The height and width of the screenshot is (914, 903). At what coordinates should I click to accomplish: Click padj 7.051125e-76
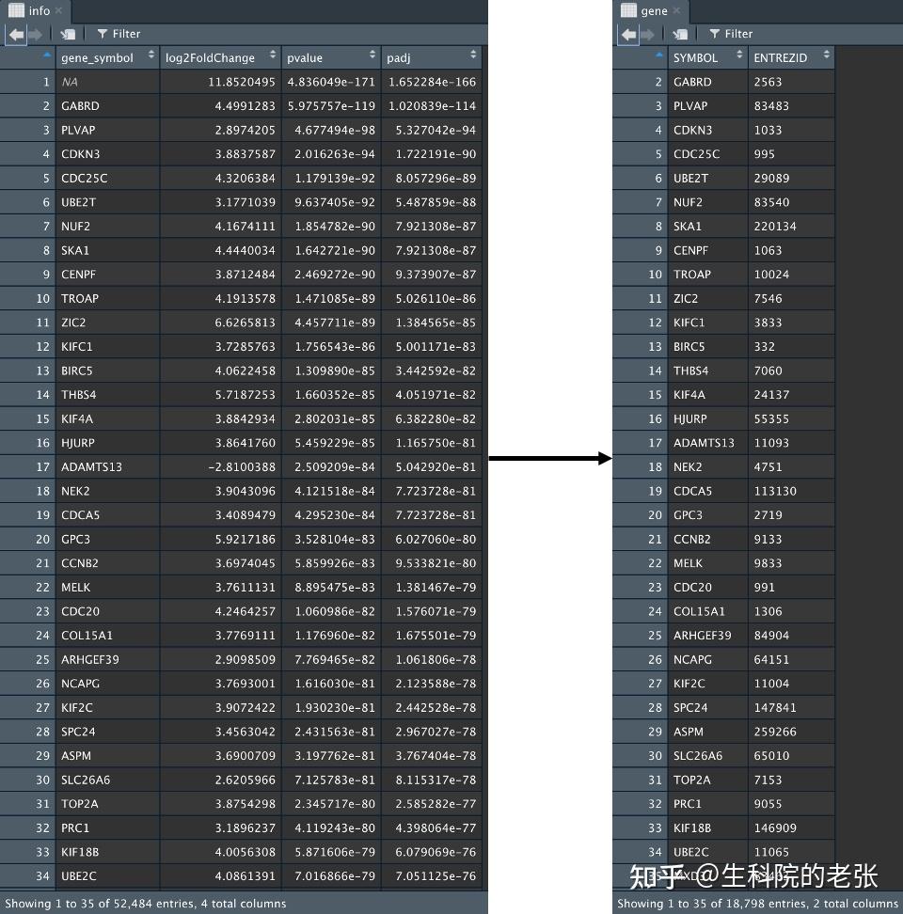coord(436,876)
